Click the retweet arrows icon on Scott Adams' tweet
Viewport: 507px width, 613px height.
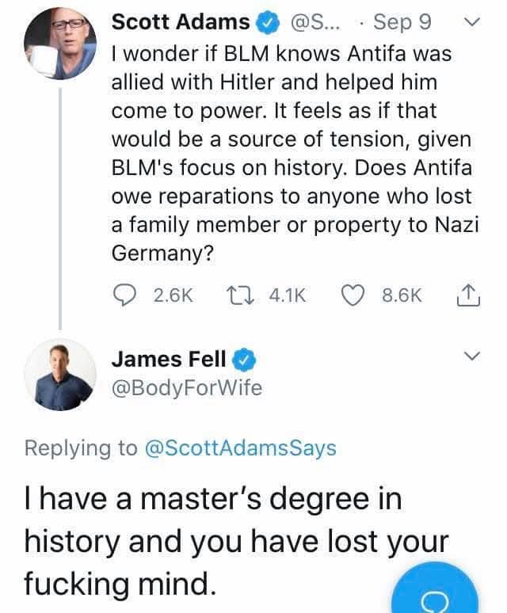241,295
